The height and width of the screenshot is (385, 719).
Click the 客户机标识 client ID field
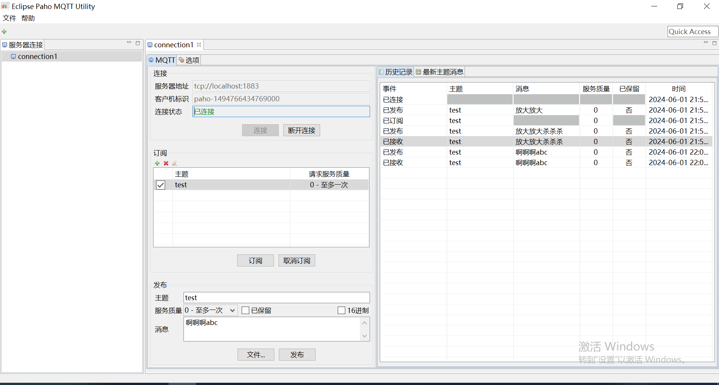(281, 99)
